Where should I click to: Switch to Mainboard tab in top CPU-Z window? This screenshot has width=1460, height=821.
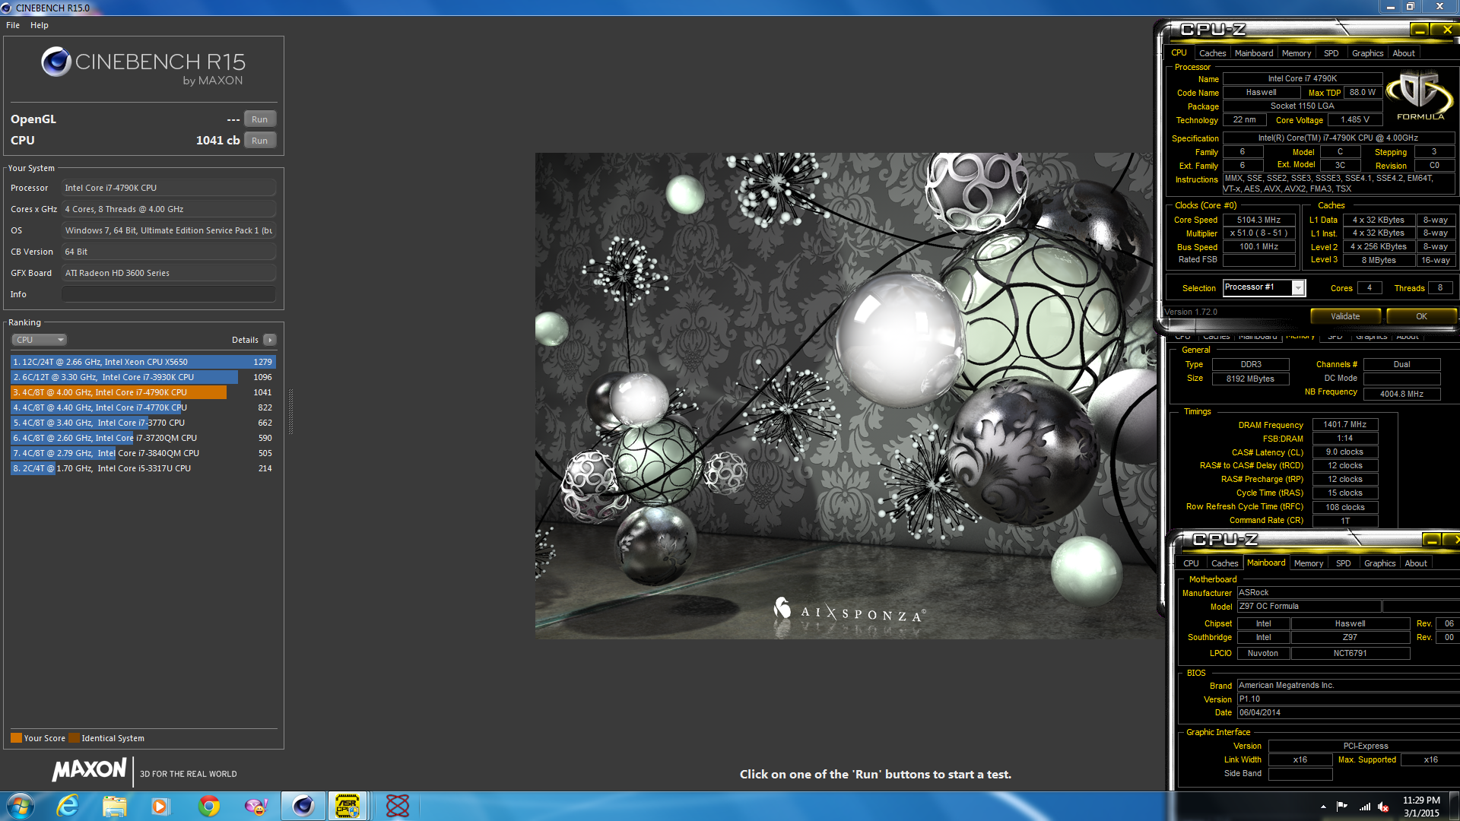pos(1254,53)
